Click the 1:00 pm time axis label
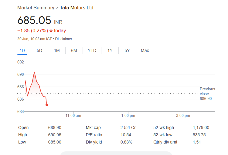 (x=128, y=115)
